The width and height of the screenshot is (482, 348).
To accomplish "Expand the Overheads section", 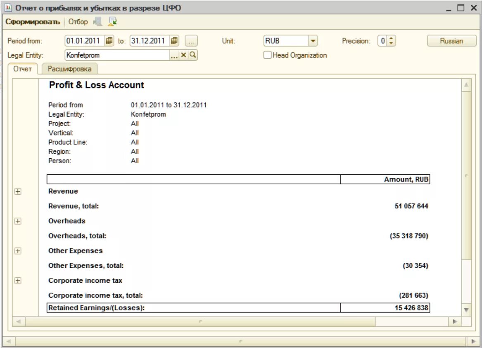I will [18, 221].
